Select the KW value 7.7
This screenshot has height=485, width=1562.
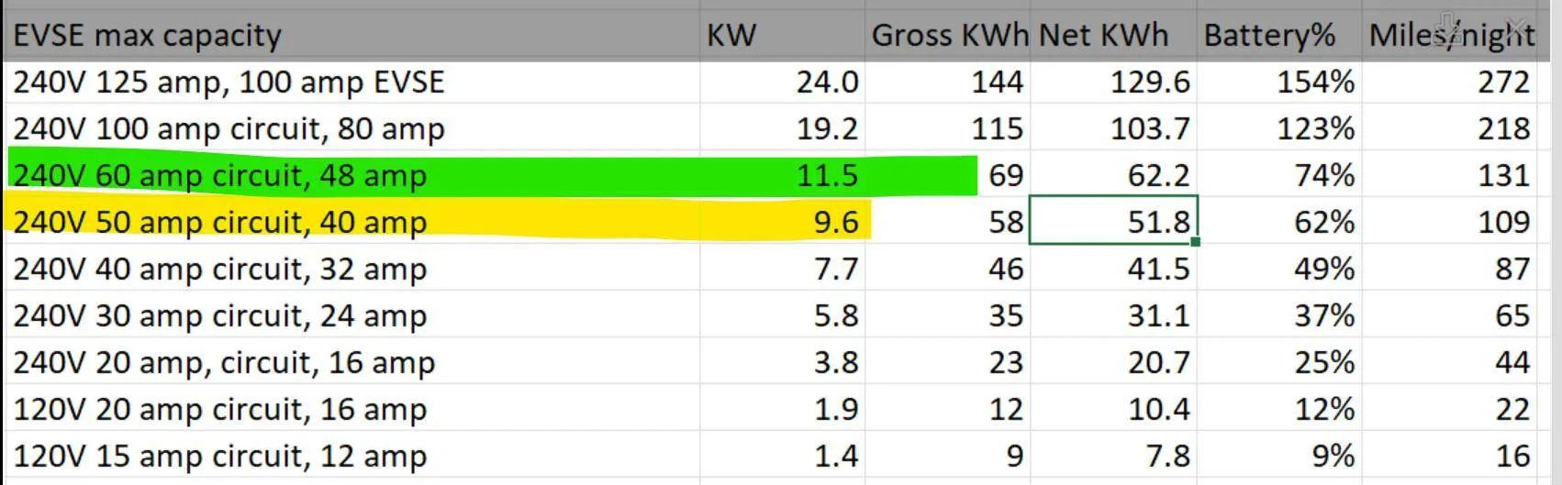(836, 270)
